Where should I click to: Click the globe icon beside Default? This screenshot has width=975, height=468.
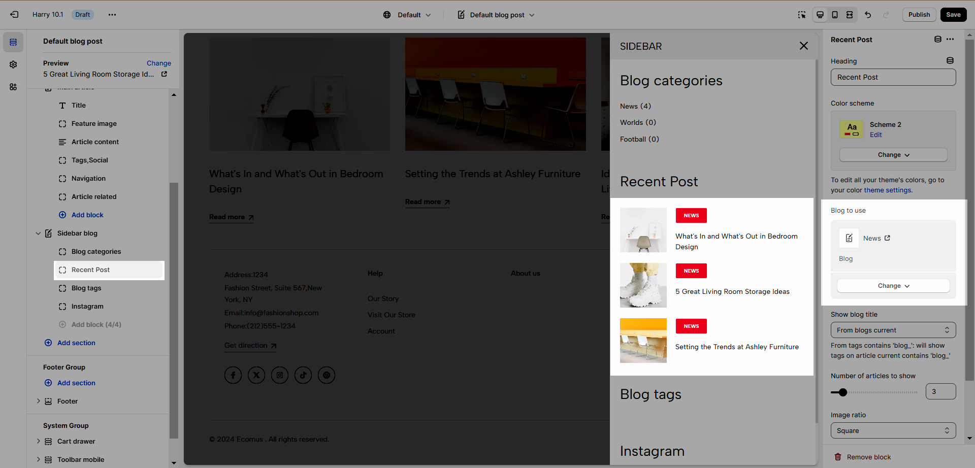click(387, 15)
